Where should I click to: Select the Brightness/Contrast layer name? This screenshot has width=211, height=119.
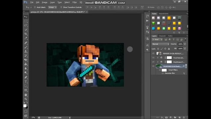(x=179, y=62)
